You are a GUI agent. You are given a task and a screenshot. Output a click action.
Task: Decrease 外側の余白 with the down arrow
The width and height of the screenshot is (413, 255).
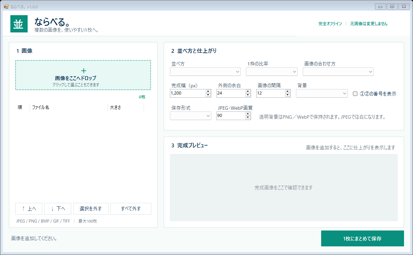(248, 95)
